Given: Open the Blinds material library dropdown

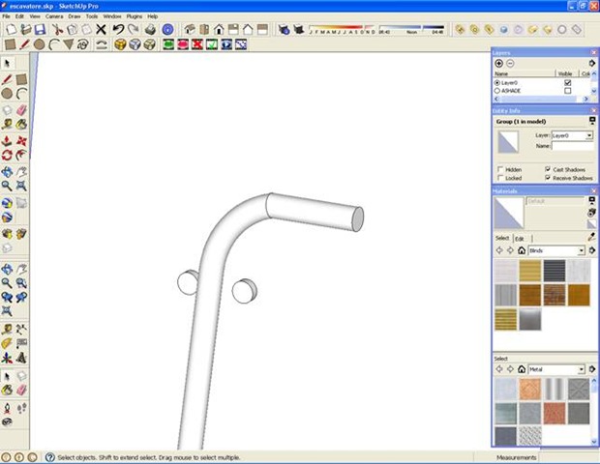Looking at the screenshot, I should [581, 250].
